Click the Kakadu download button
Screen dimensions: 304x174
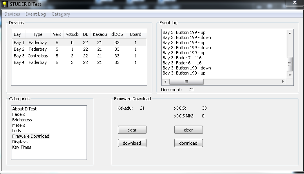pyautogui.click(x=132, y=143)
